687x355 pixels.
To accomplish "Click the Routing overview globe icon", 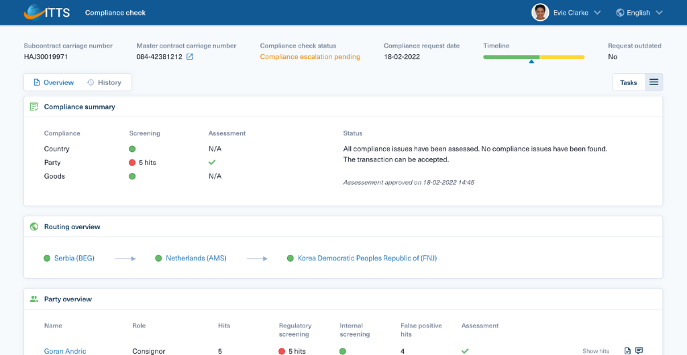I will click(34, 227).
